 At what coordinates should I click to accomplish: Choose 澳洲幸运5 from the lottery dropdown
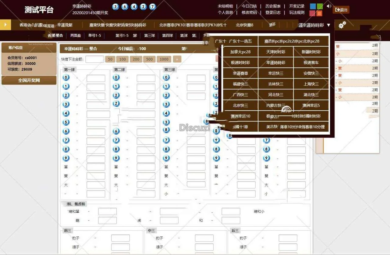point(311,105)
